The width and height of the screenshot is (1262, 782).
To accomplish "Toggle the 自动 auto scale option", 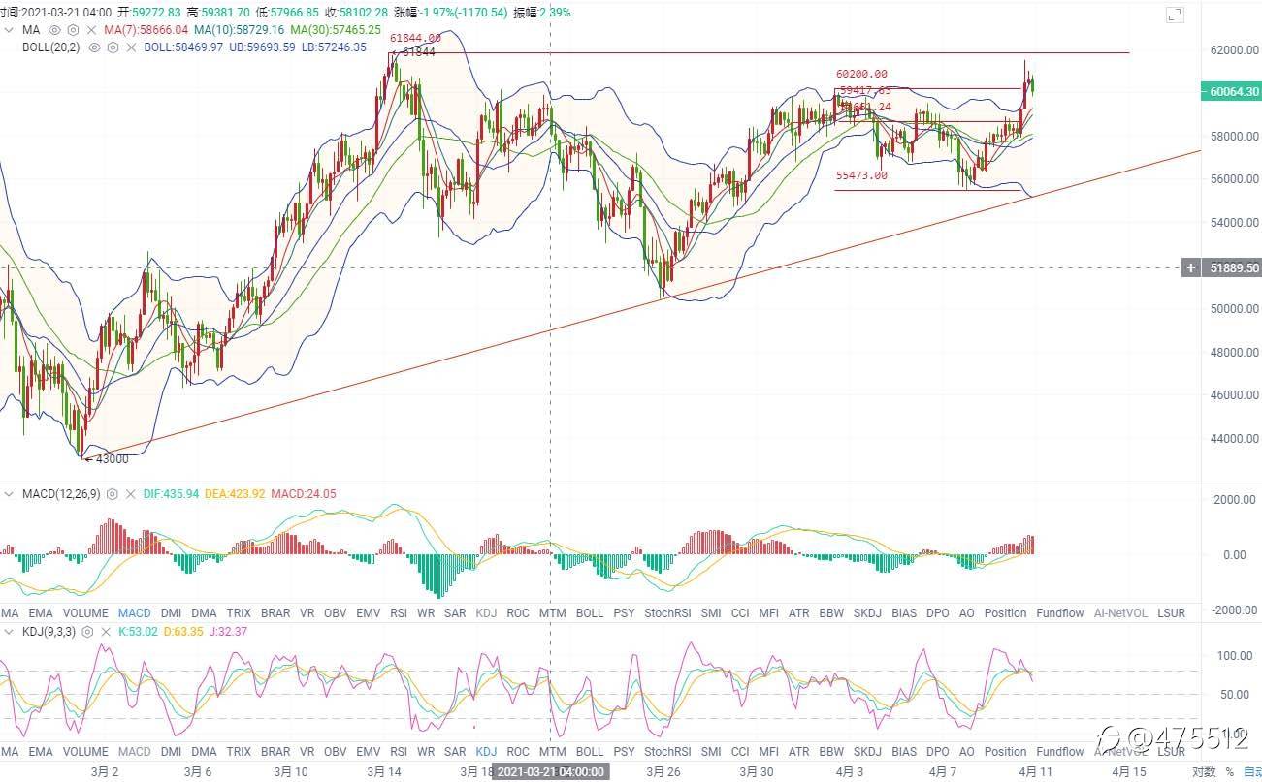I will coord(1252,773).
